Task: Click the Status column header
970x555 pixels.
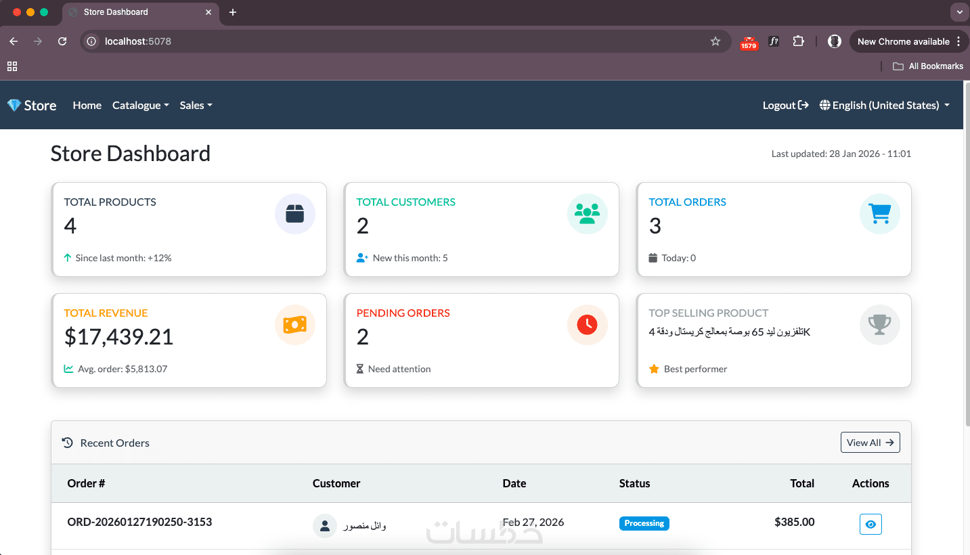Action: (635, 483)
